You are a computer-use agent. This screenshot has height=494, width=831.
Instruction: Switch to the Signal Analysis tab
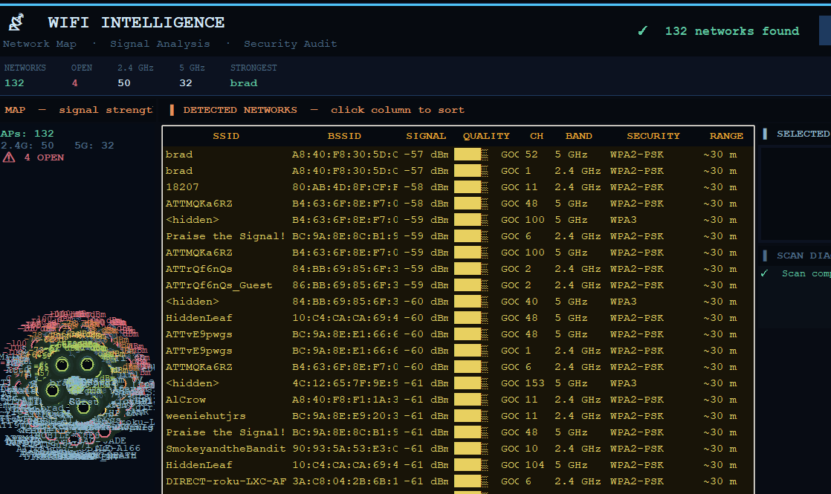(x=160, y=44)
